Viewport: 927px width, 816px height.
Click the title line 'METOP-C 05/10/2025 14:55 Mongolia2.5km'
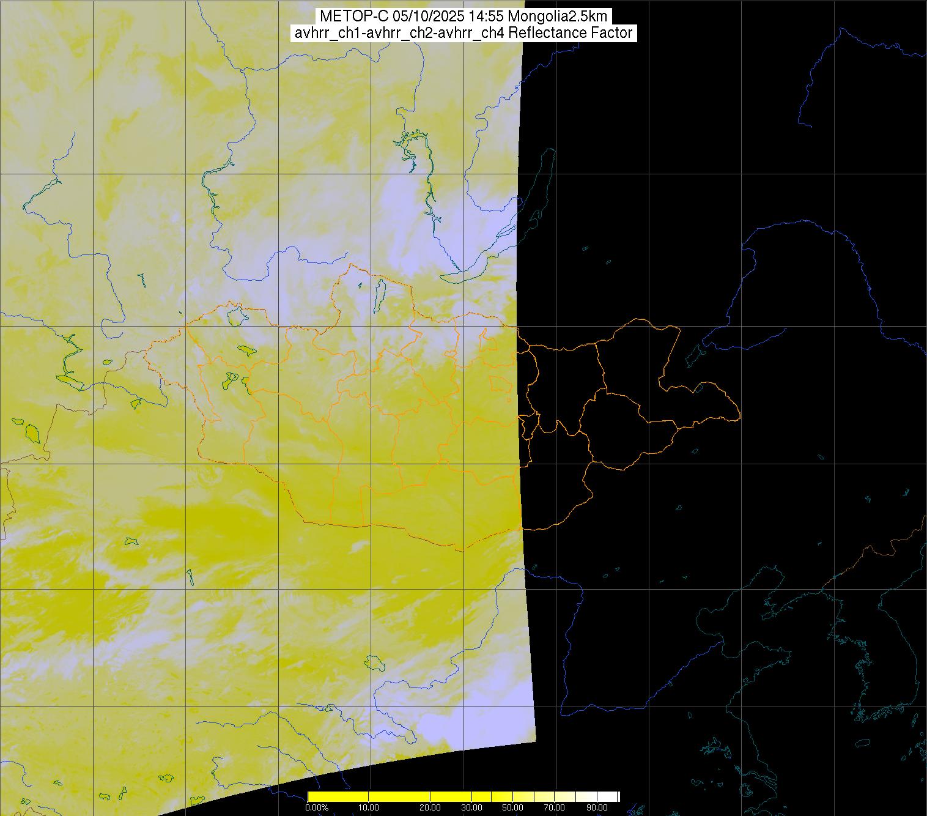click(x=463, y=17)
